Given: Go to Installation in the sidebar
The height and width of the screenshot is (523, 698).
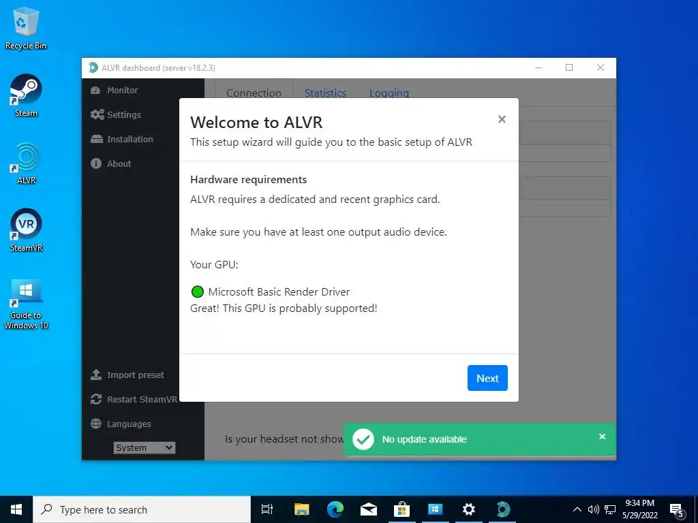Looking at the screenshot, I should [x=121, y=139].
